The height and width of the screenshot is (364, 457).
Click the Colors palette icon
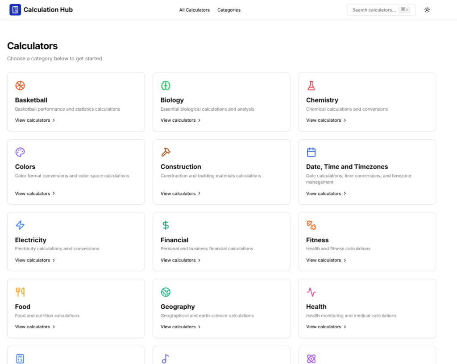click(20, 152)
